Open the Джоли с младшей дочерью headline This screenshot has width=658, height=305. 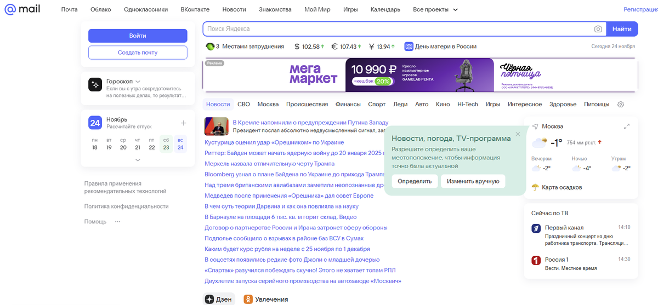coord(292,260)
